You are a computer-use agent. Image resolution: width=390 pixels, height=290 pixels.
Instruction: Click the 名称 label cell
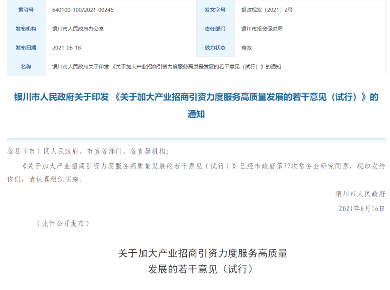[26, 67]
